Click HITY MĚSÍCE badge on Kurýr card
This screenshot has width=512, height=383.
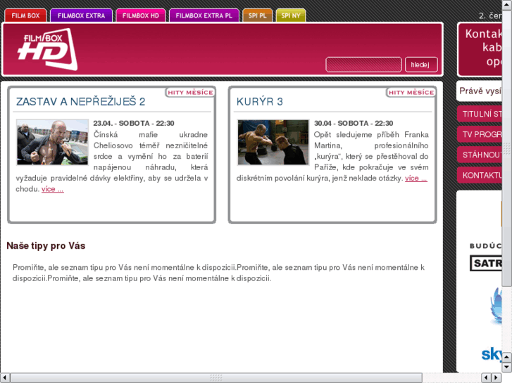coord(411,93)
